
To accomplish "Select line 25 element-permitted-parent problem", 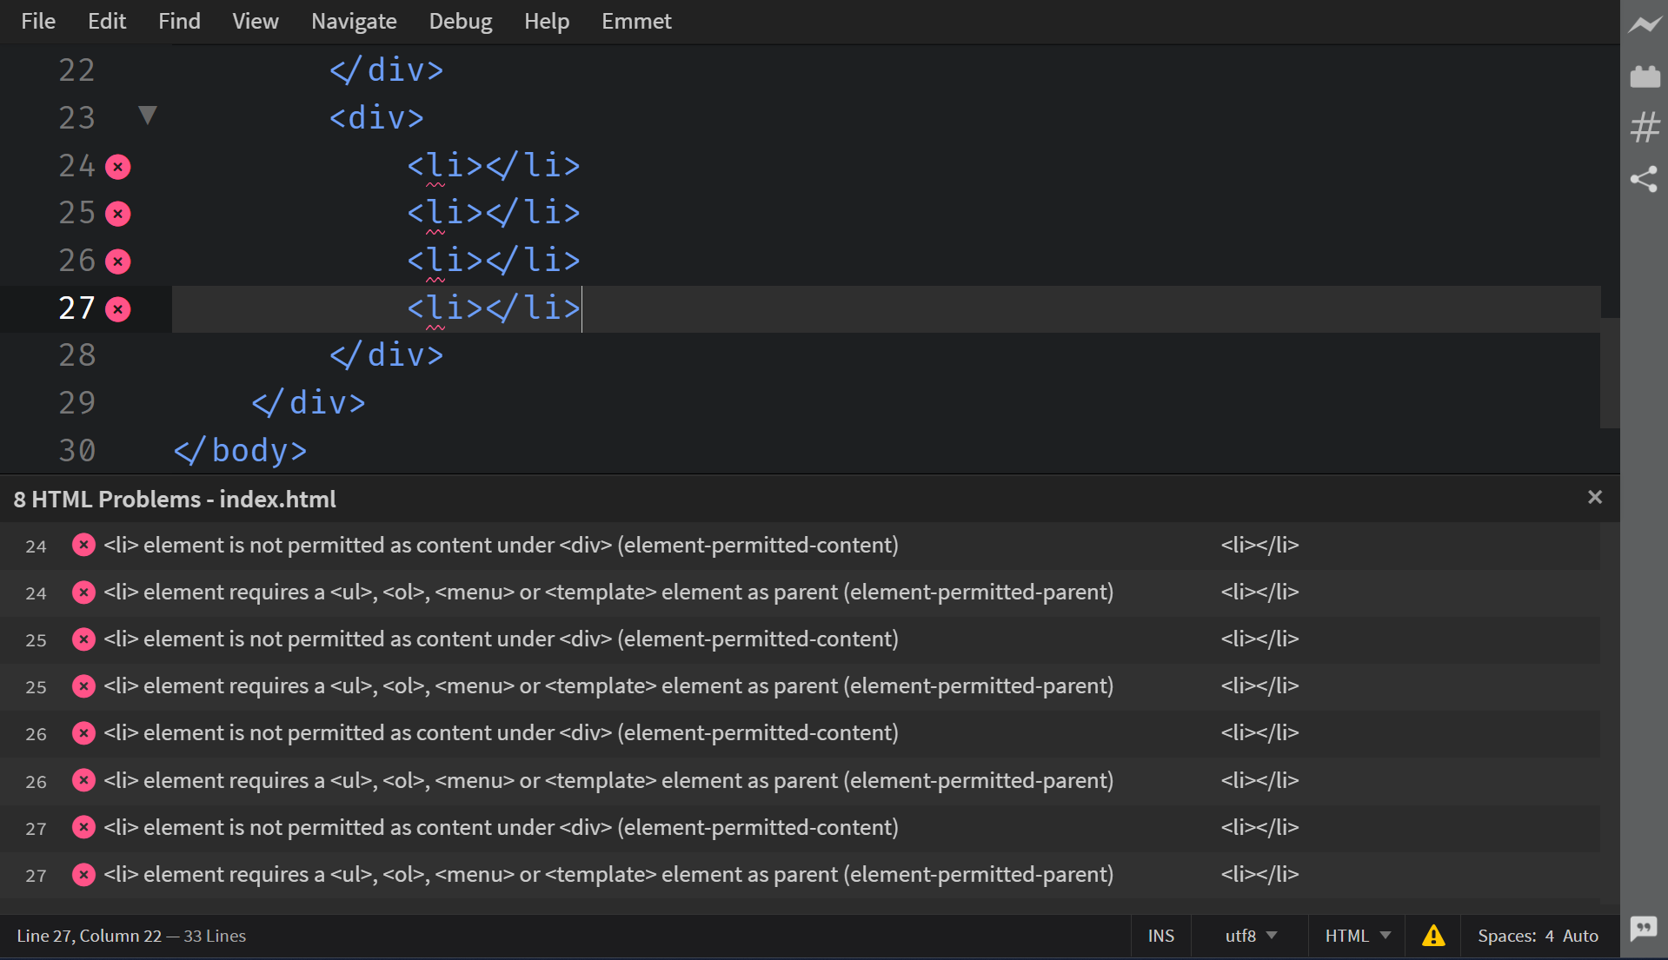I will pyautogui.click(x=800, y=686).
